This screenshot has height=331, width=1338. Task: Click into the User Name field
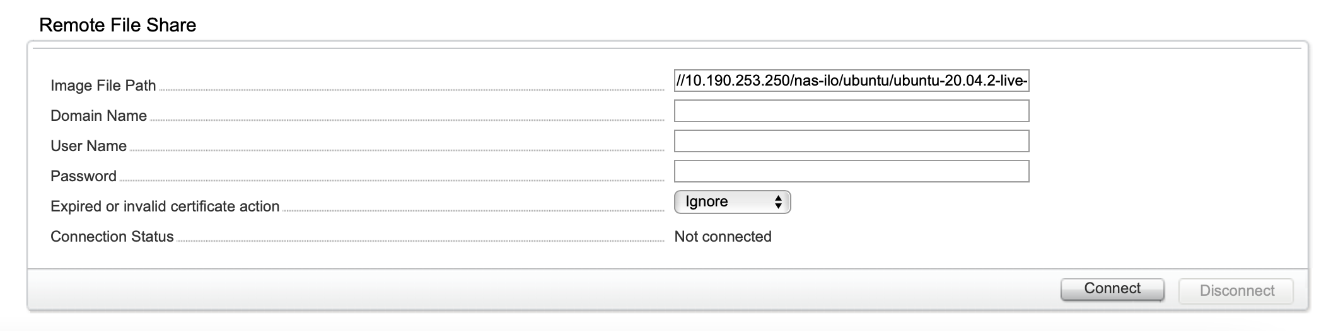tap(851, 141)
